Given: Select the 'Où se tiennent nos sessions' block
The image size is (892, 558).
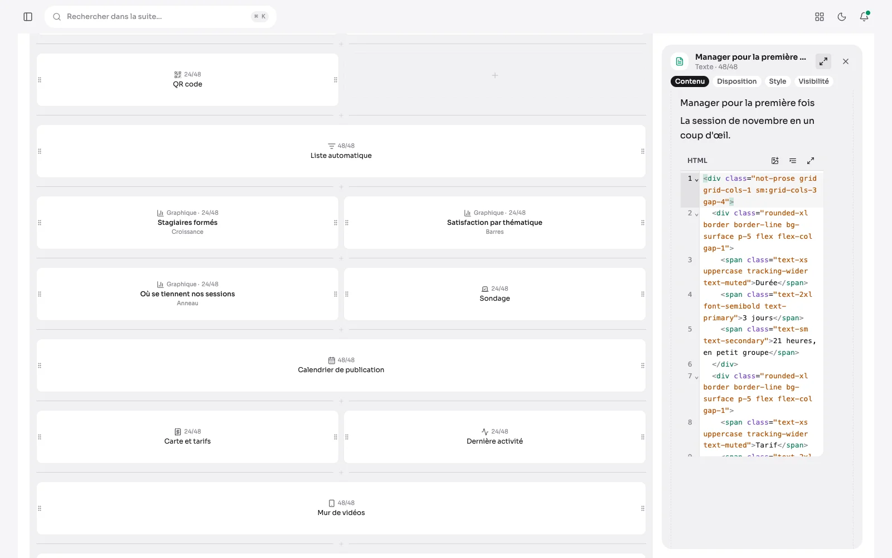Looking at the screenshot, I should [x=187, y=294].
